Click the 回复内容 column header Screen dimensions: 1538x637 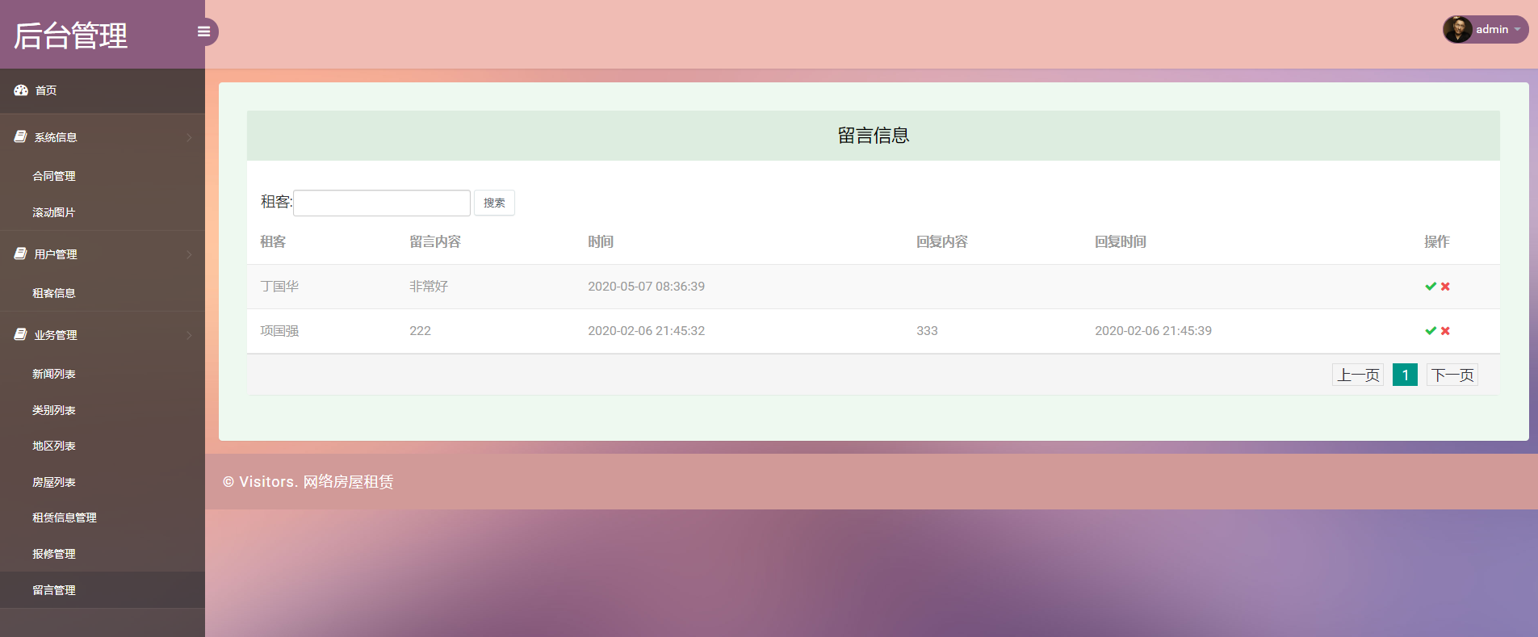(942, 242)
